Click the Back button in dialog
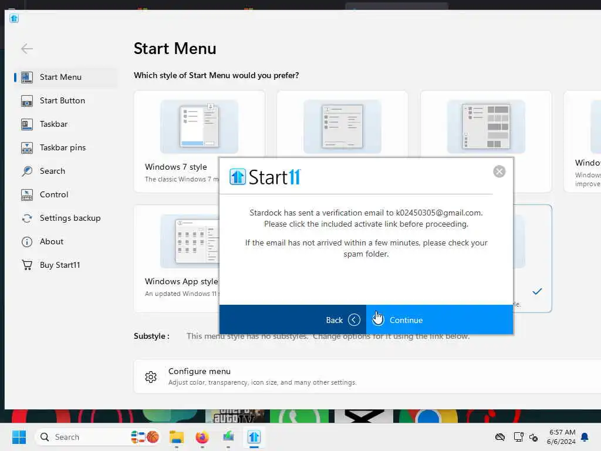Screen dimensions: 601x451 click(x=293, y=320)
